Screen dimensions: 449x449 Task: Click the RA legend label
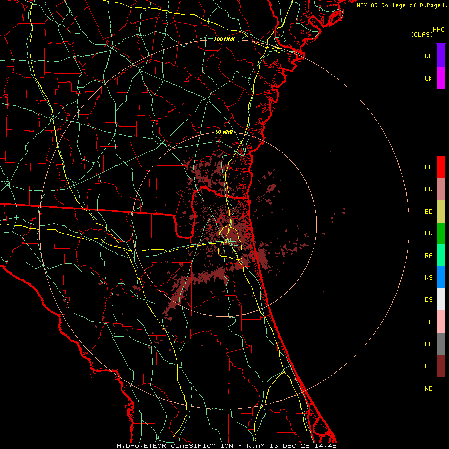(x=428, y=256)
